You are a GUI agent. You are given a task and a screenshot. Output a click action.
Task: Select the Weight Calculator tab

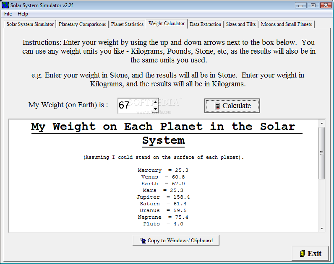(x=167, y=23)
